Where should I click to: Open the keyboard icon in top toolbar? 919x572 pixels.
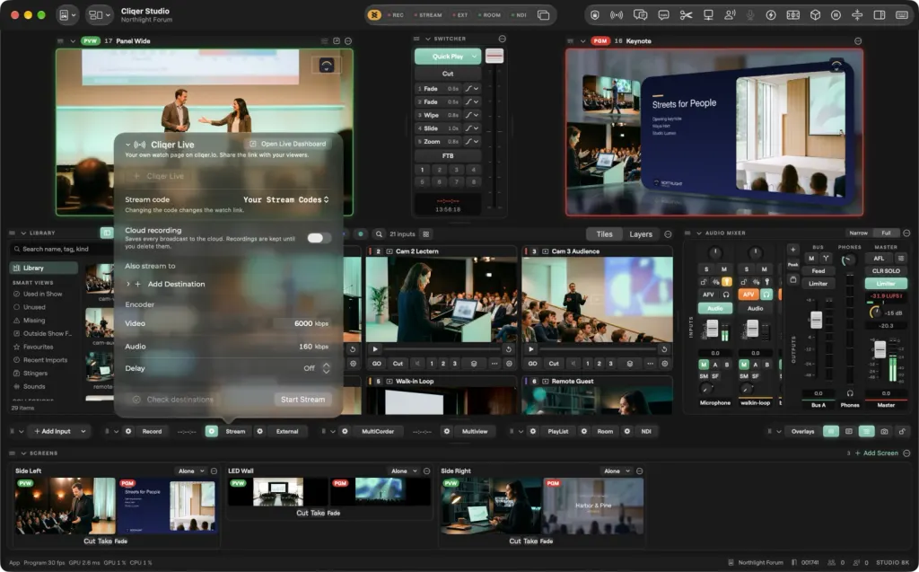(x=902, y=15)
